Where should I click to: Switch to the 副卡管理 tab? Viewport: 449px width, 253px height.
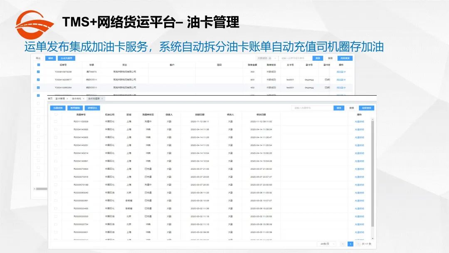tap(60, 97)
